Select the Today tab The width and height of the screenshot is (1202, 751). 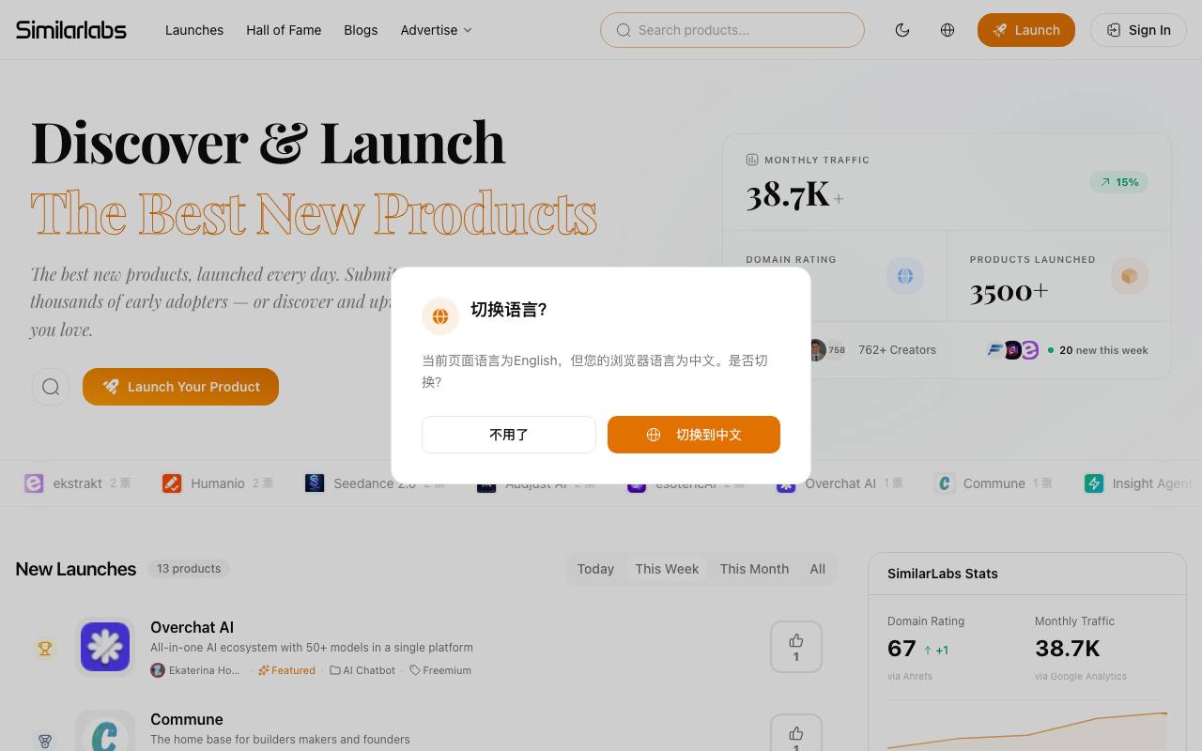point(595,569)
